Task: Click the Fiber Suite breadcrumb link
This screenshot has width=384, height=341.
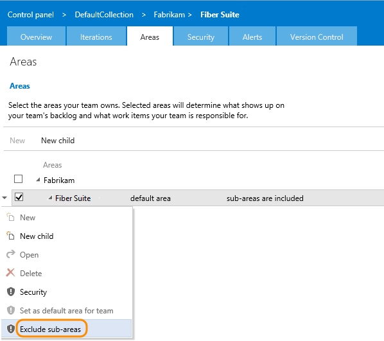Action: (220, 15)
